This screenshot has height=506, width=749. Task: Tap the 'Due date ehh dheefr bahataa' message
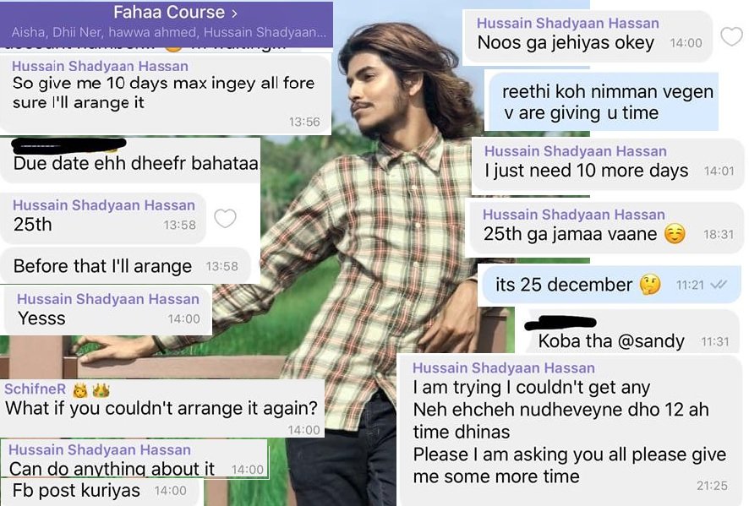[130, 161]
